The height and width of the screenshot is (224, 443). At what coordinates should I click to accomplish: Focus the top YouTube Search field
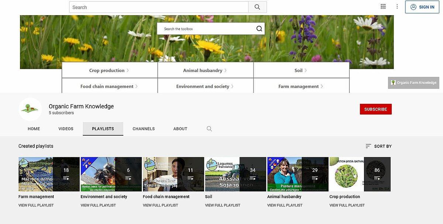[159, 7]
